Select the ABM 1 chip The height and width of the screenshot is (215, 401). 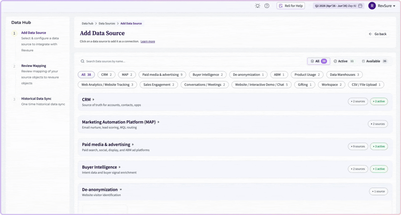pos(279,75)
